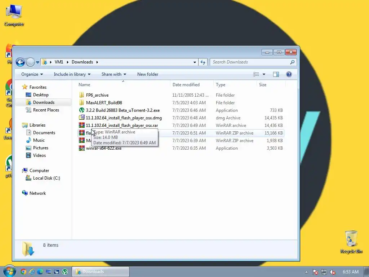Open the address bar history dropdown

click(x=195, y=62)
